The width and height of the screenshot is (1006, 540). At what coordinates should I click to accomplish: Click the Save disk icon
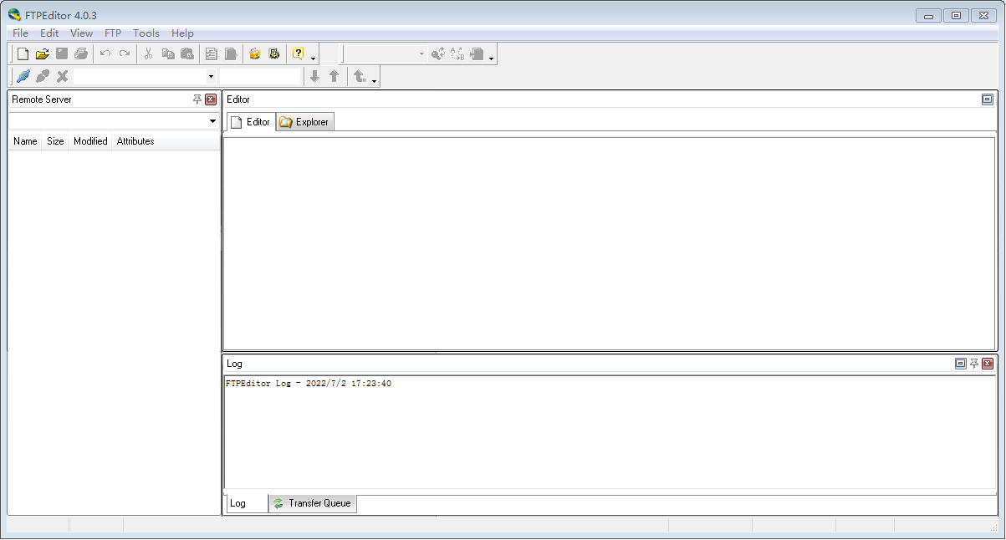tap(61, 54)
